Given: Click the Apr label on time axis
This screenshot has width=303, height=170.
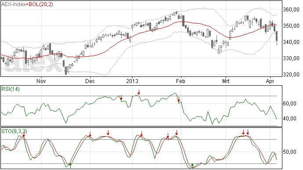Looking at the screenshot, I should [x=270, y=81].
